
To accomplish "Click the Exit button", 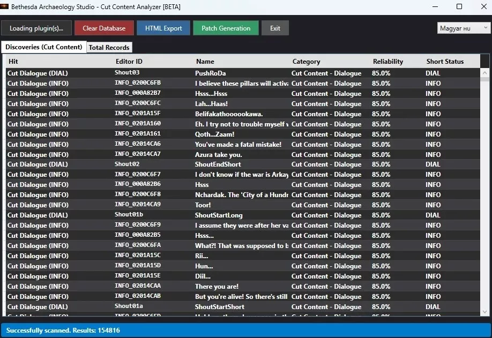I will [x=275, y=28].
